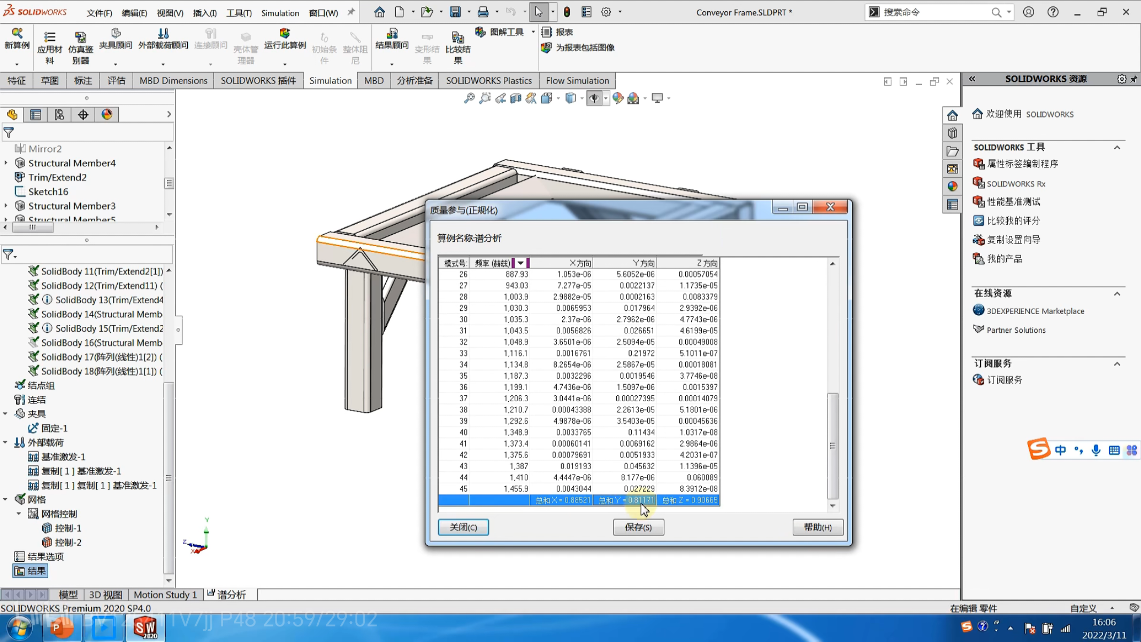Toggle Sogou soft keyboard icon
The width and height of the screenshot is (1141, 642).
point(1114,450)
